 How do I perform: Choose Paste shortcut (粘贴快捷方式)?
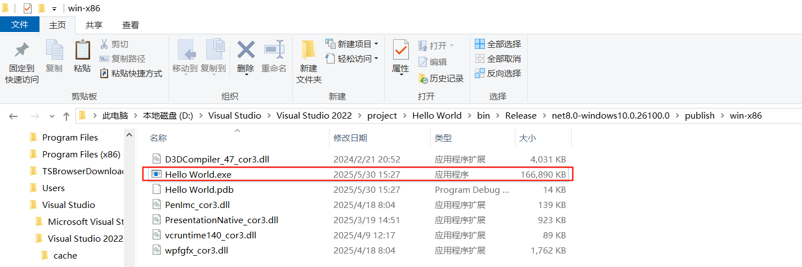[x=131, y=73]
